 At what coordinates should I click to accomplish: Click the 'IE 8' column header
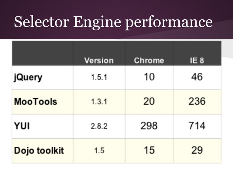(196, 60)
